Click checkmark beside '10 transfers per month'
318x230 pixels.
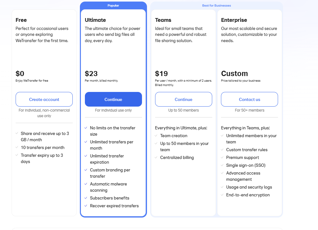17,147
